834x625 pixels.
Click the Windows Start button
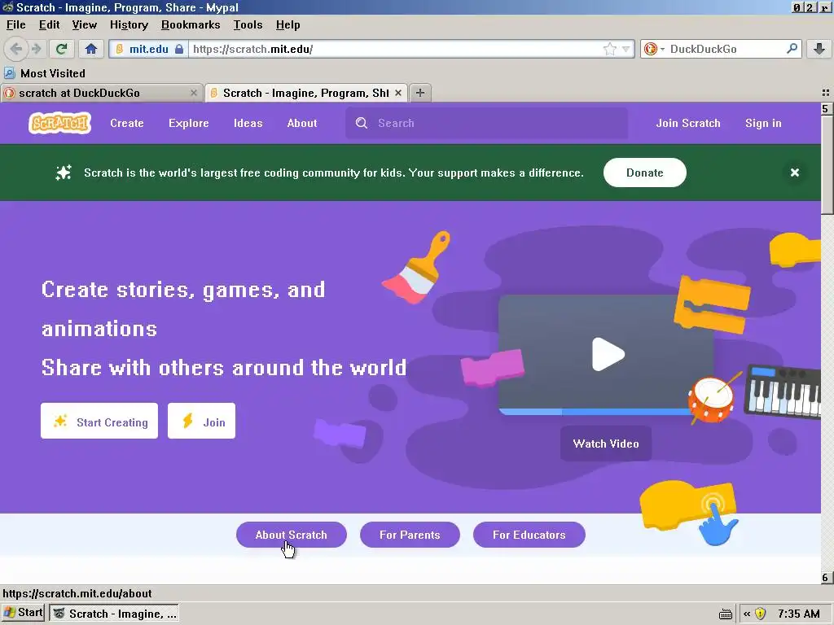[23, 613]
